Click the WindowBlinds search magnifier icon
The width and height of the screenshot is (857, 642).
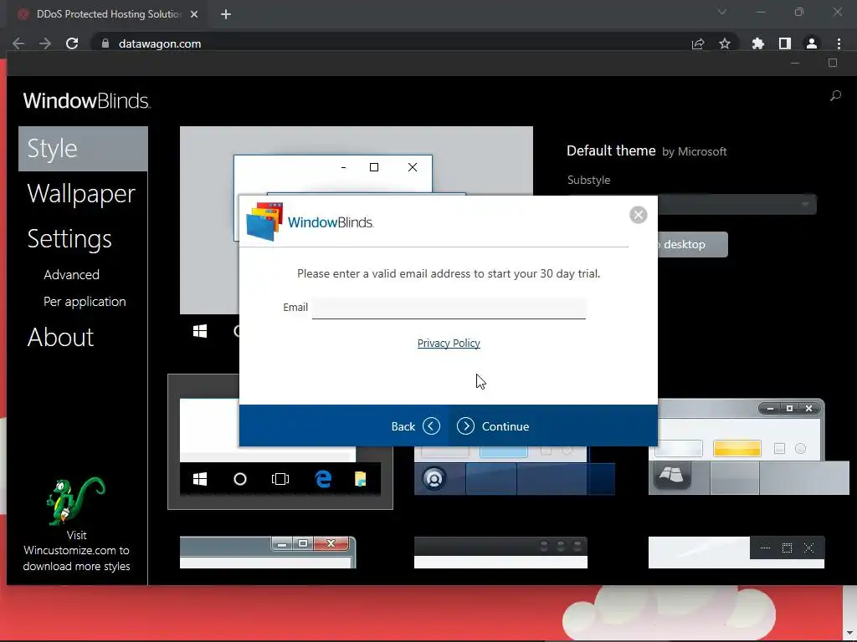[x=835, y=96]
